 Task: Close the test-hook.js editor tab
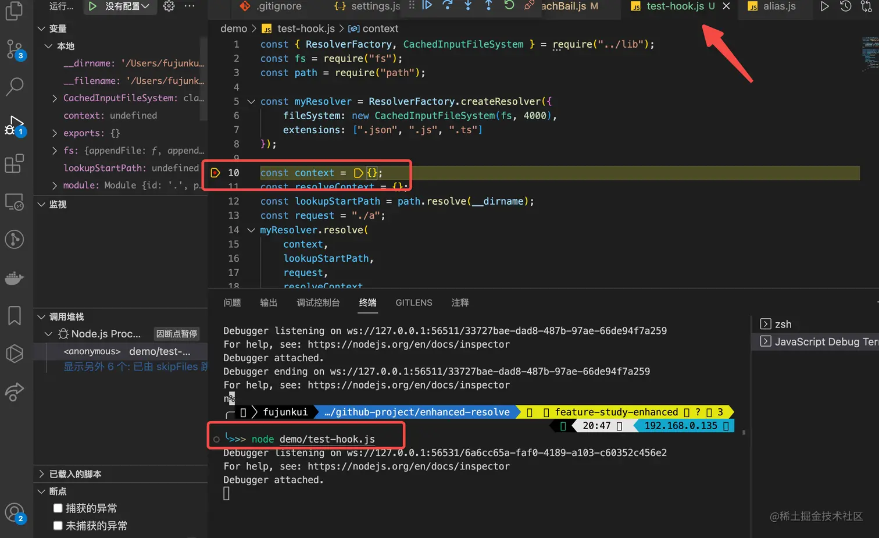click(x=726, y=6)
